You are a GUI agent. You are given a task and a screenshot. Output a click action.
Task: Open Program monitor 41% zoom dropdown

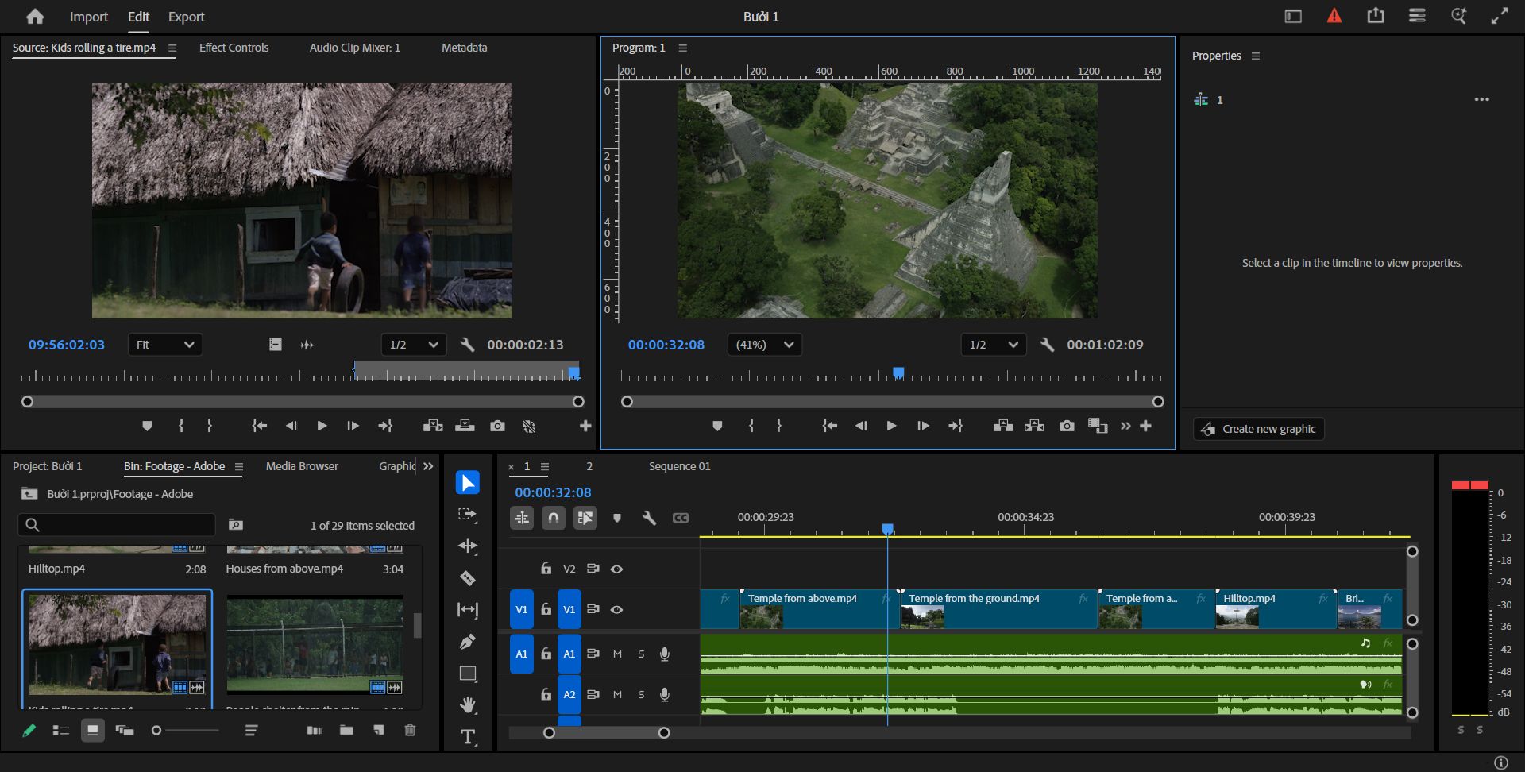(765, 345)
